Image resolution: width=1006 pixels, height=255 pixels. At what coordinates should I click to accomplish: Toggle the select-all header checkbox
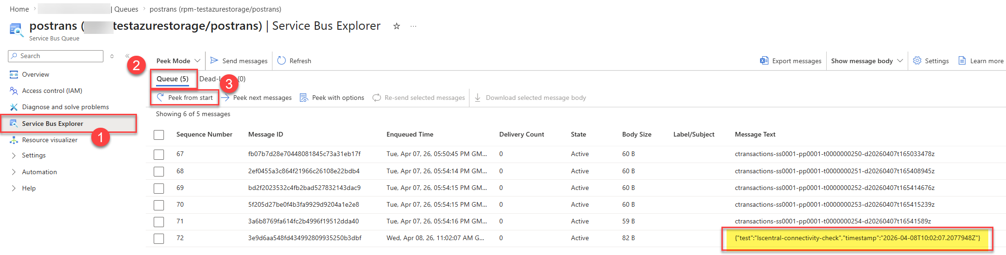[x=159, y=135]
